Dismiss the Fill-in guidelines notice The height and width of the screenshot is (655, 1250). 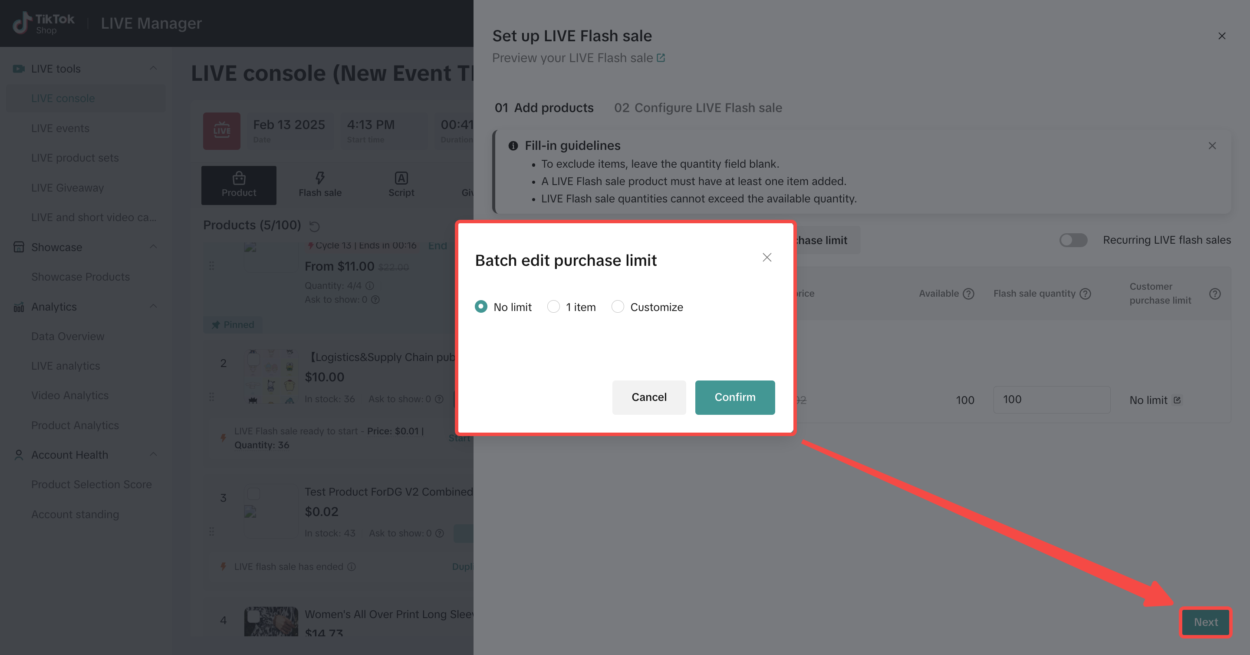point(1212,146)
